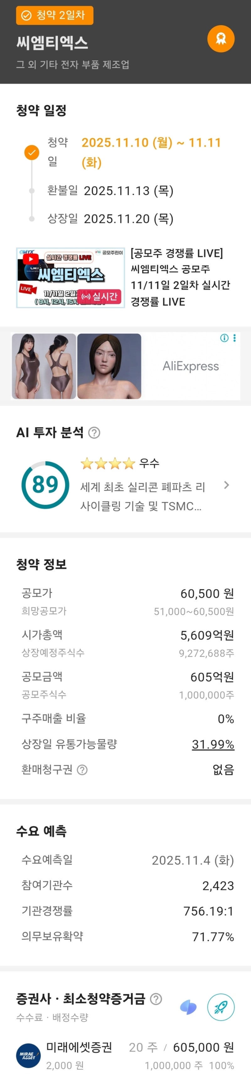The height and width of the screenshot is (1087, 251).
Task: Tap the 환매청구권 question mark icon
Action: tap(83, 770)
